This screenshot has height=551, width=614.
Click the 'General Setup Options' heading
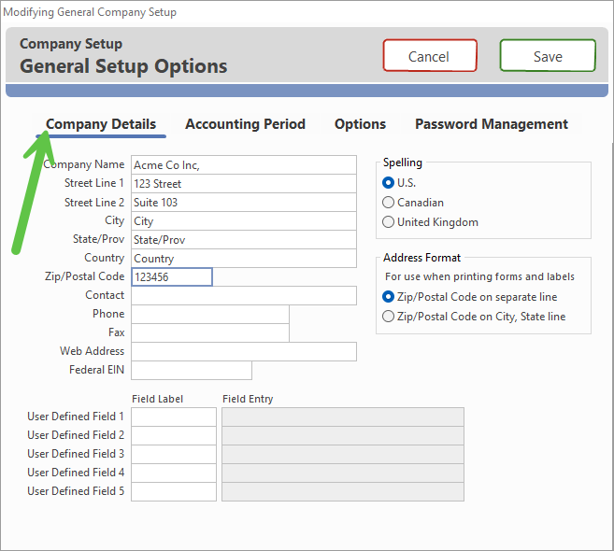pos(123,65)
